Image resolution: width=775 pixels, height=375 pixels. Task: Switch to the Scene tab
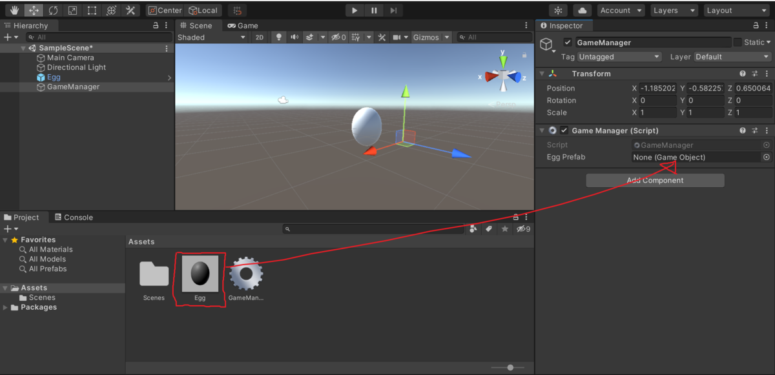(x=196, y=26)
